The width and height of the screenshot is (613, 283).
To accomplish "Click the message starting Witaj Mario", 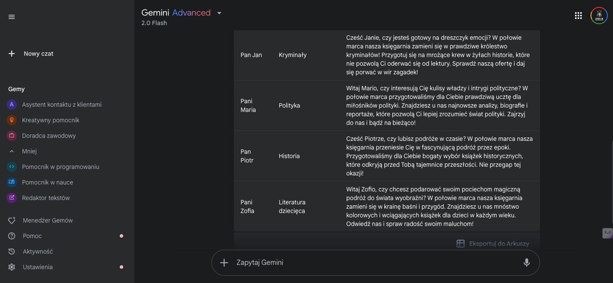I will 437,105.
